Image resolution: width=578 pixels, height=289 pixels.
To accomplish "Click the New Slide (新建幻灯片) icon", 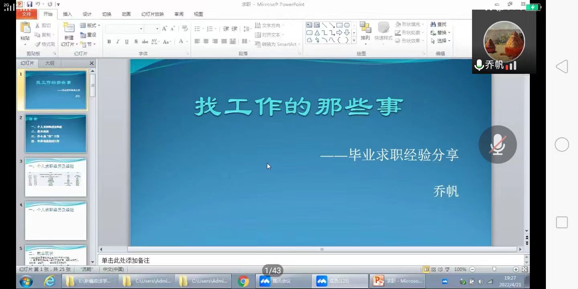I will (x=69, y=28).
